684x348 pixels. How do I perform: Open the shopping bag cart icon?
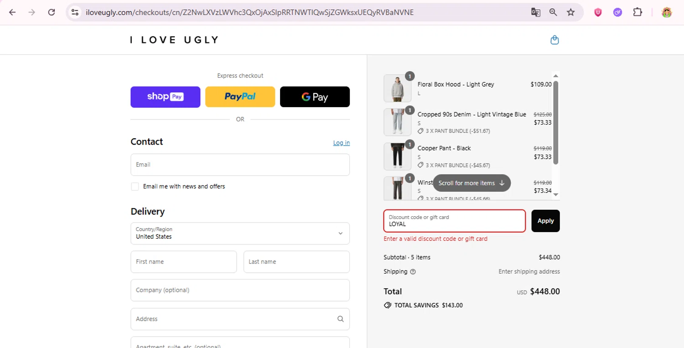(x=554, y=40)
